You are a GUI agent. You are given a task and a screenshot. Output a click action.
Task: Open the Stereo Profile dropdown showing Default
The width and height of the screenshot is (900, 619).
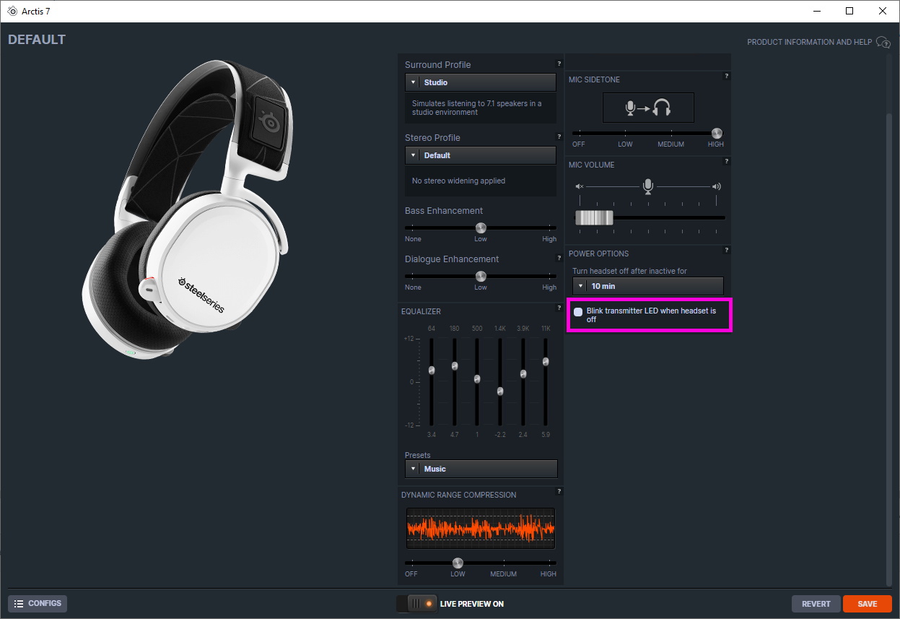481,155
